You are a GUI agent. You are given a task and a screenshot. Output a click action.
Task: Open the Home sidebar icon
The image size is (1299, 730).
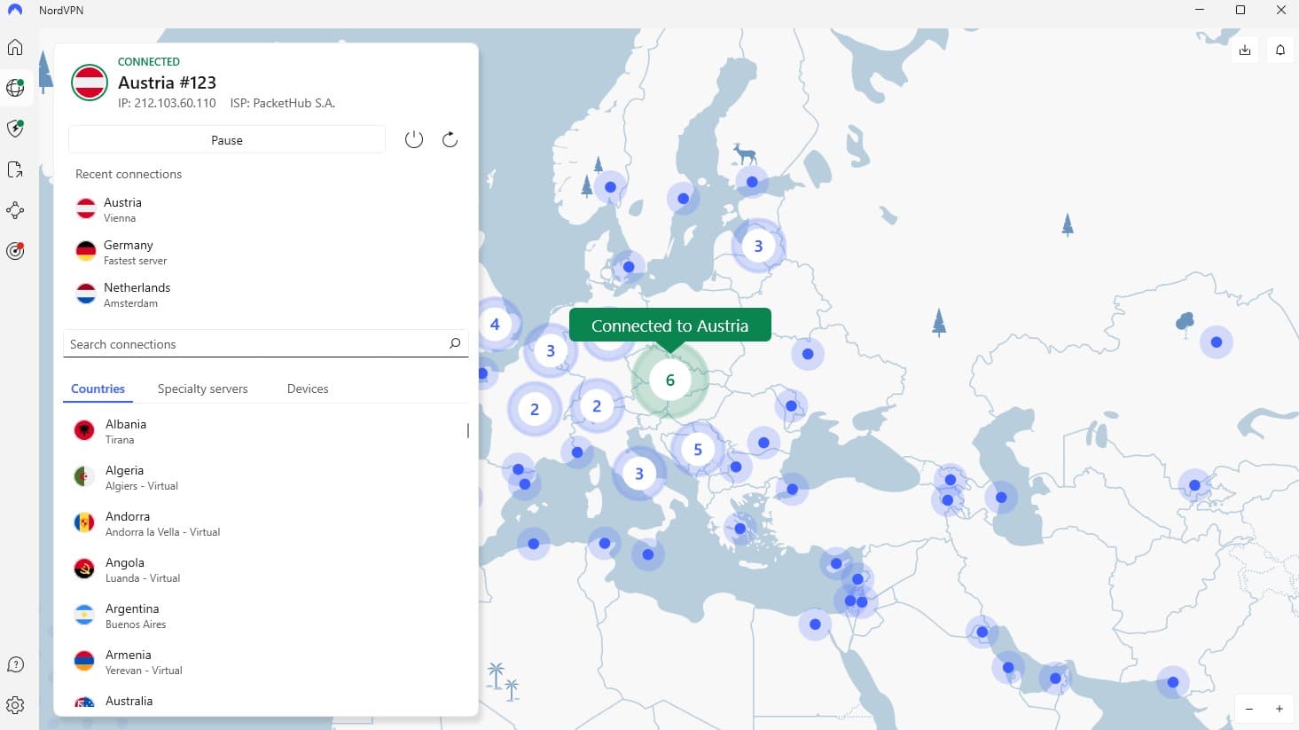pyautogui.click(x=15, y=47)
